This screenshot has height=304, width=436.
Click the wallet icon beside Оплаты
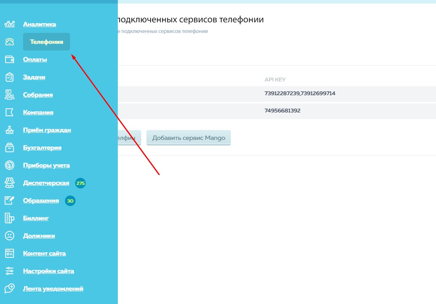pyautogui.click(x=9, y=59)
